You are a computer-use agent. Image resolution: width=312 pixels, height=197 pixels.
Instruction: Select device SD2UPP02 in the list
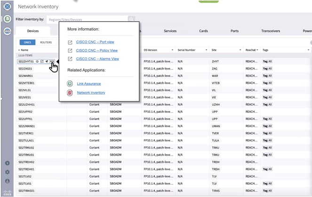coord(25,112)
